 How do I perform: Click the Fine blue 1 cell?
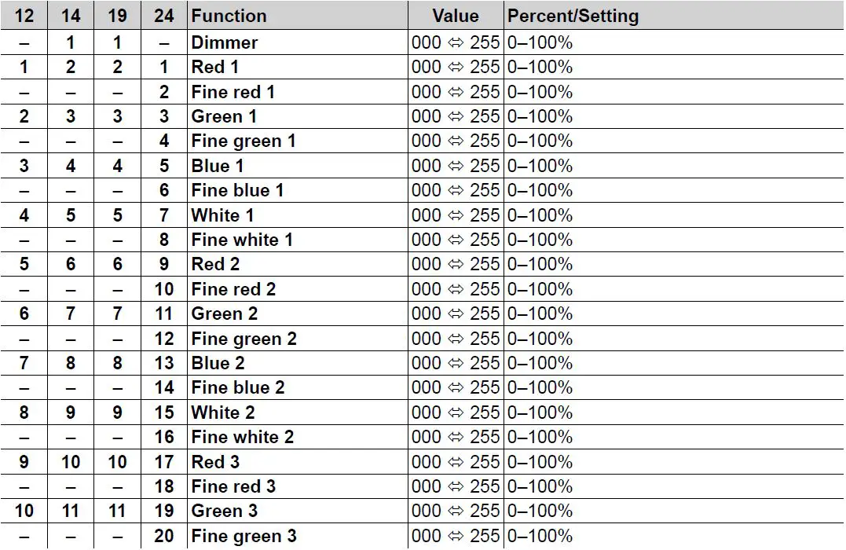click(237, 190)
